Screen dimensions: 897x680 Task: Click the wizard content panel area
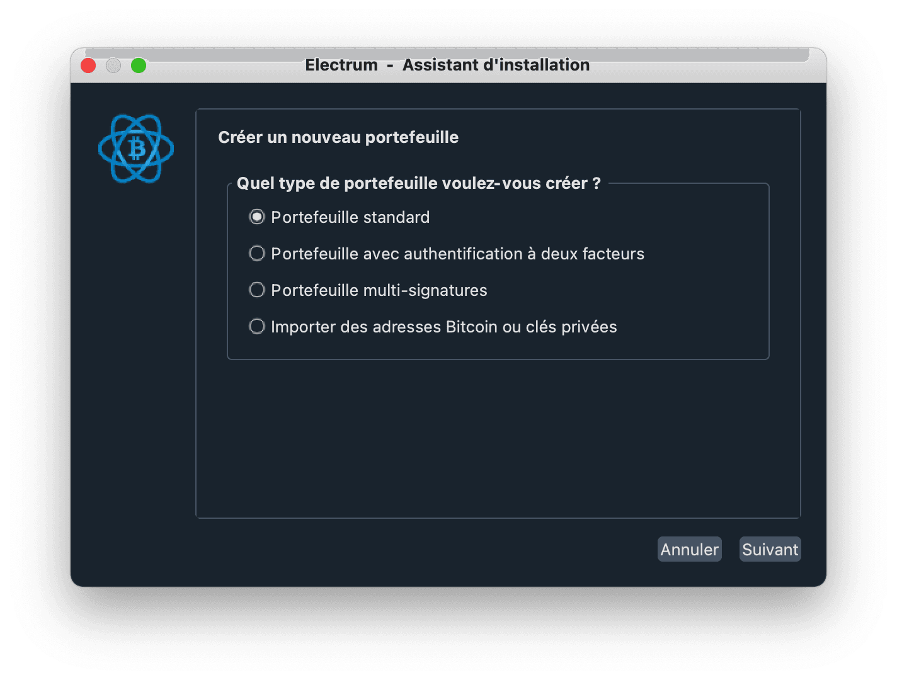point(498,441)
